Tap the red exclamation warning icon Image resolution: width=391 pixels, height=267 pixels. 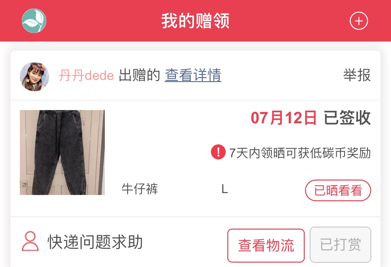(x=218, y=152)
